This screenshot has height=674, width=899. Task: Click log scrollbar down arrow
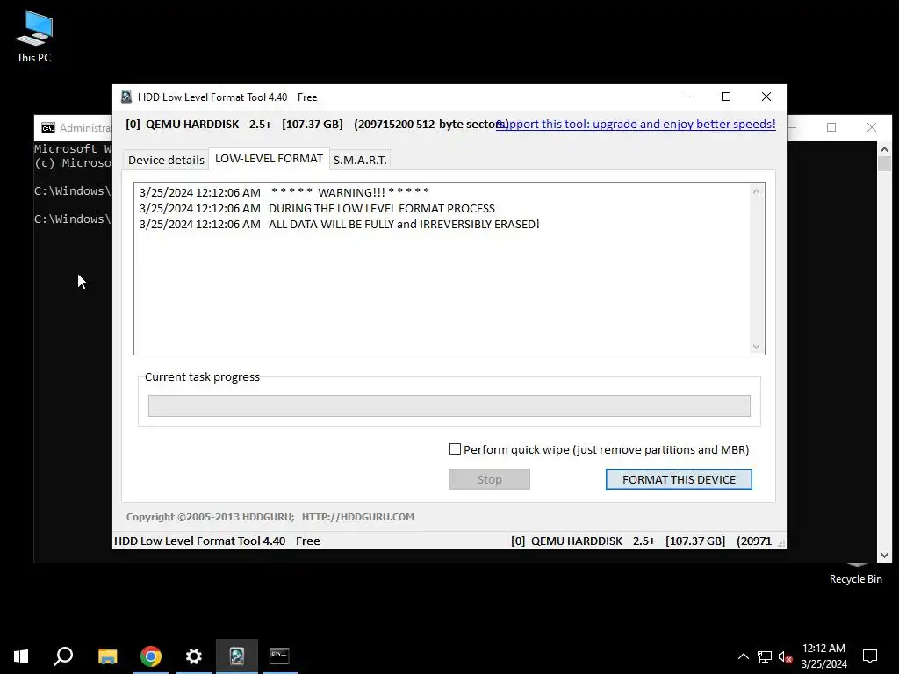pyautogui.click(x=756, y=346)
